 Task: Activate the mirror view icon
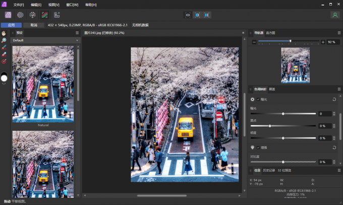(206, 15)
